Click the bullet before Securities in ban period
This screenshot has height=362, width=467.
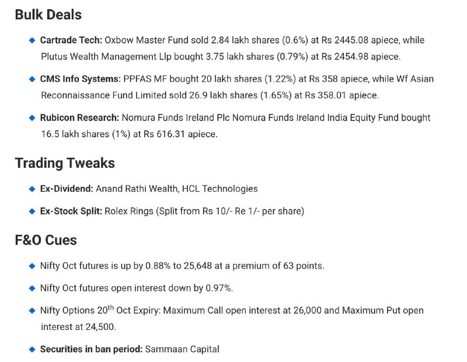(32, 349)
